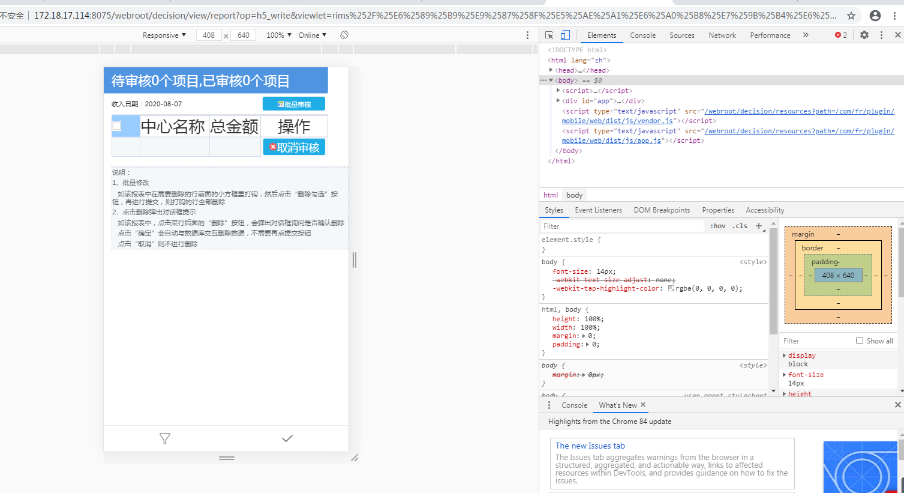Select body in the breadcrumb
This screenshot has height=493, width=904.
pyautogui.click(x=574, y=195)
